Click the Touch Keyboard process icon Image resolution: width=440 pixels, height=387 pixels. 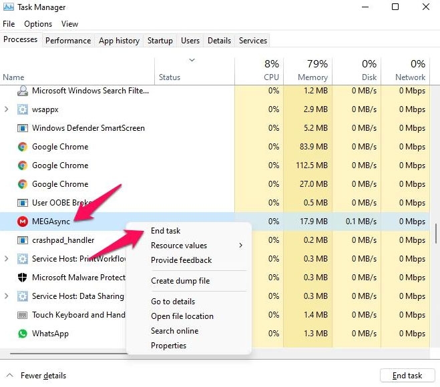[x=23, y=315]
